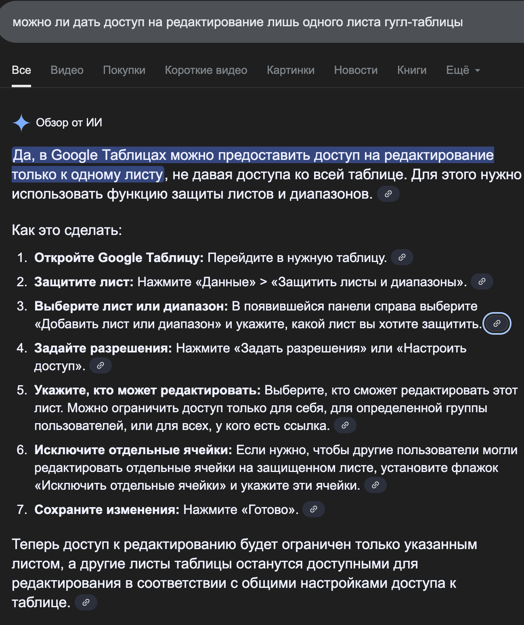Open source link after final word 'таблице.'
524x625 pixels.
point(86,603)
